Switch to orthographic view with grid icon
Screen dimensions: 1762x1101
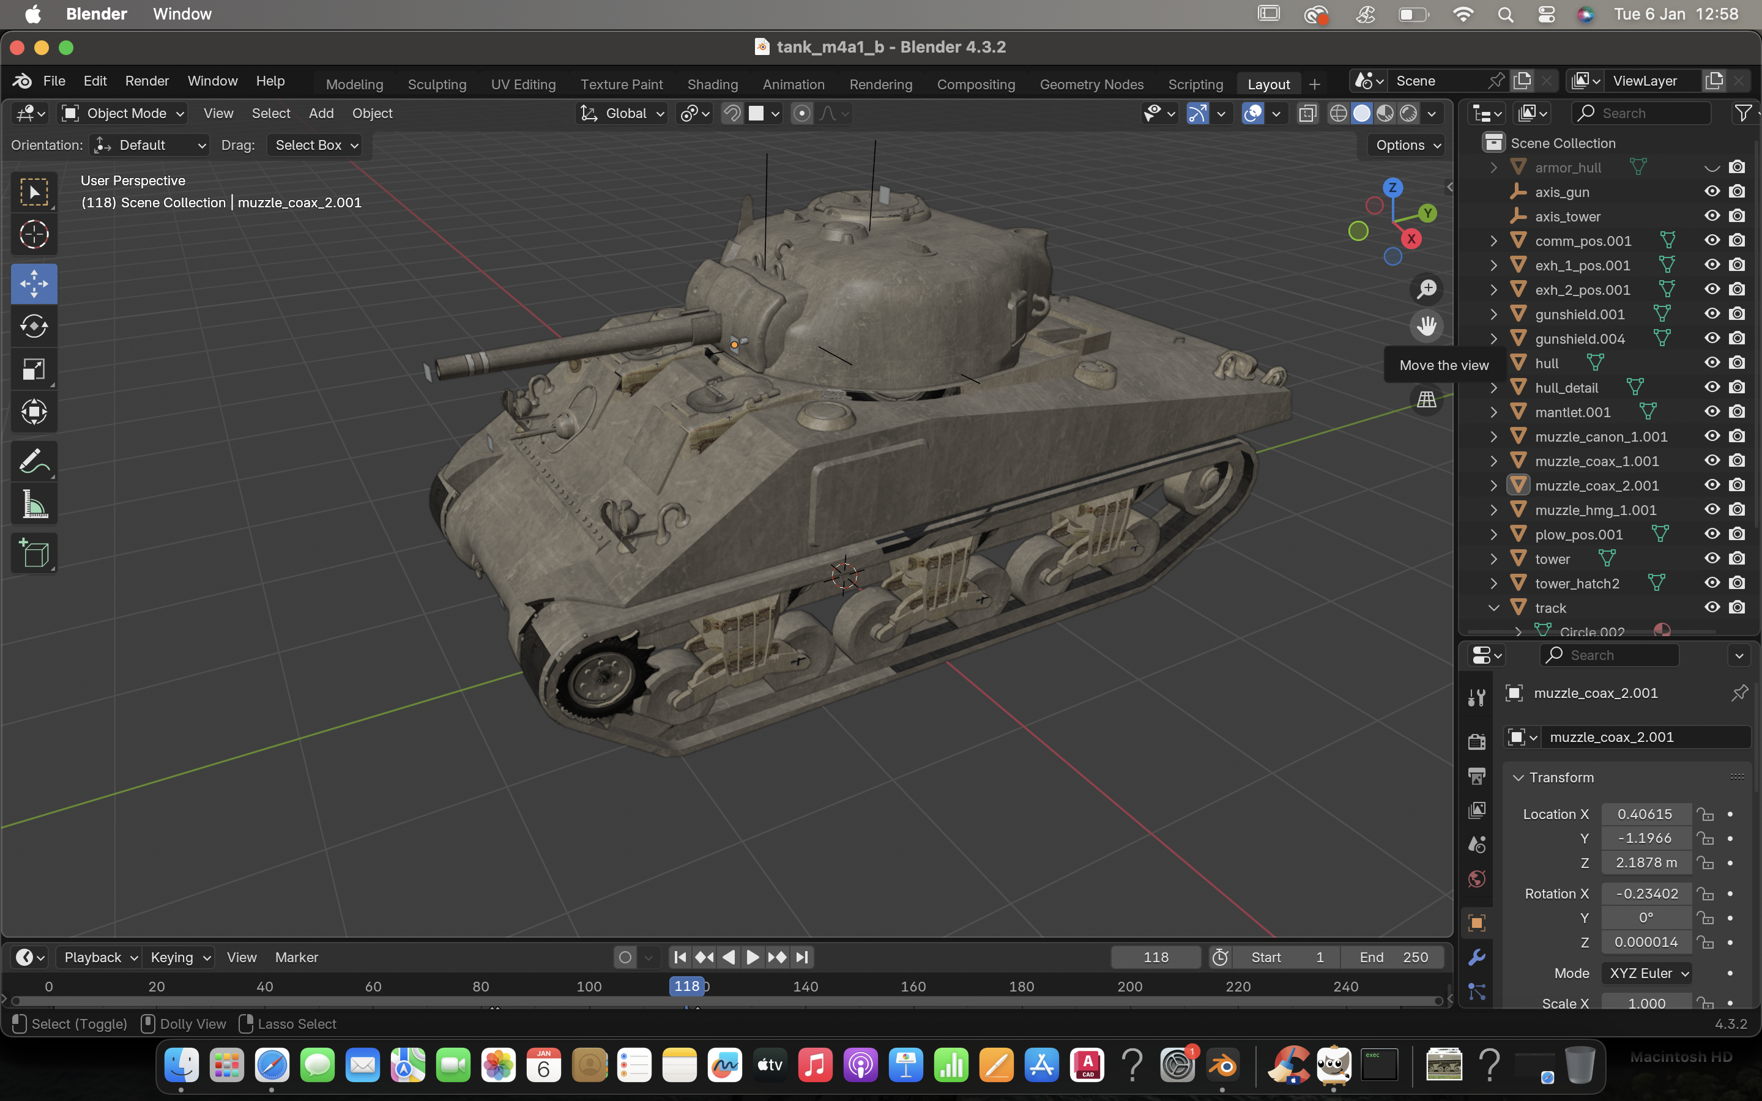click(x=1426, y=399)
